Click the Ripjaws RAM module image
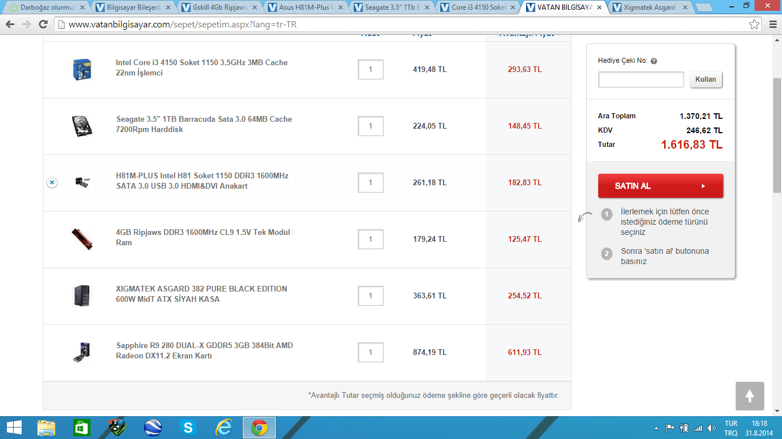This screenshot has height=439, width=782. (x=82, y=239)
